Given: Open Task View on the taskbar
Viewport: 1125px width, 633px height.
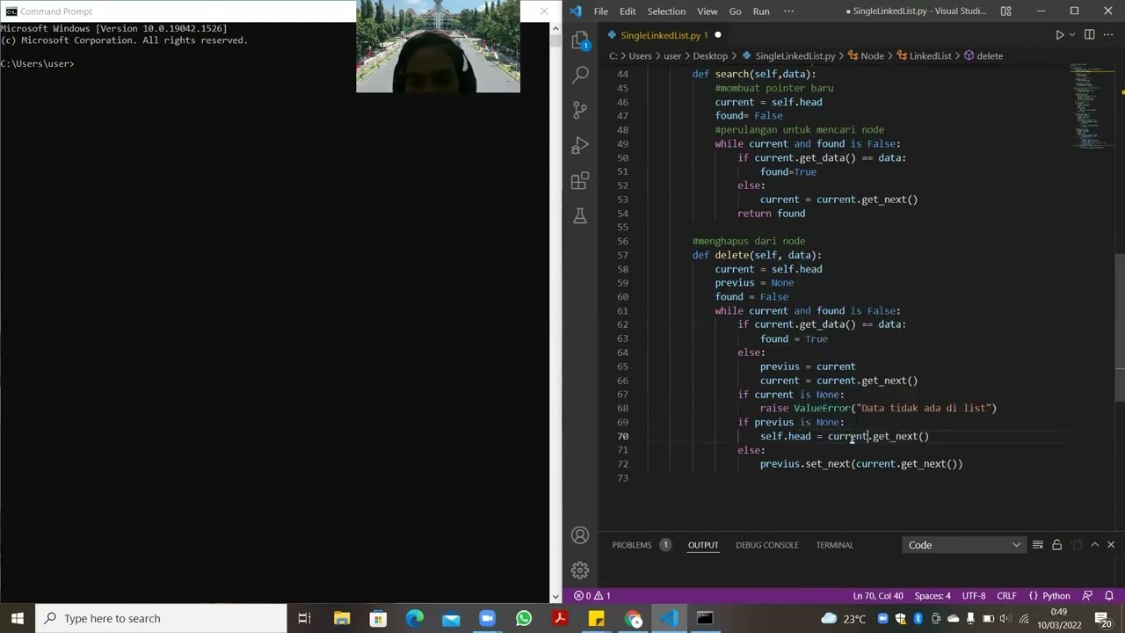Looking at the screenshot, I should click(304, 618).
